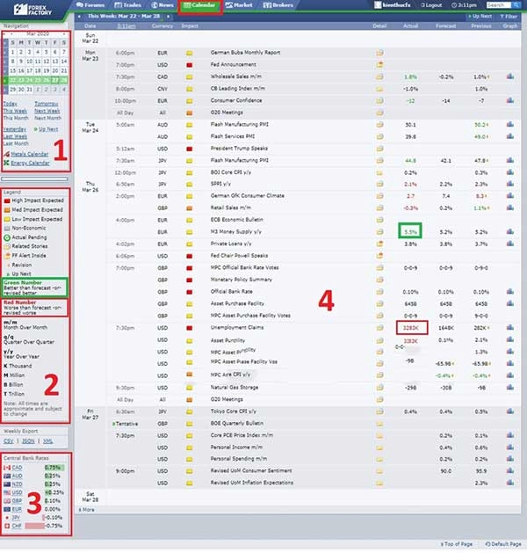The height and width of the screenshot is (553, 527).
Task: Open the calendar Filter
Action: [509, 16]
